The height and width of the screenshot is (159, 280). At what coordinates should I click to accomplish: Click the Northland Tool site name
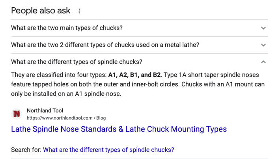pos(45,110)
